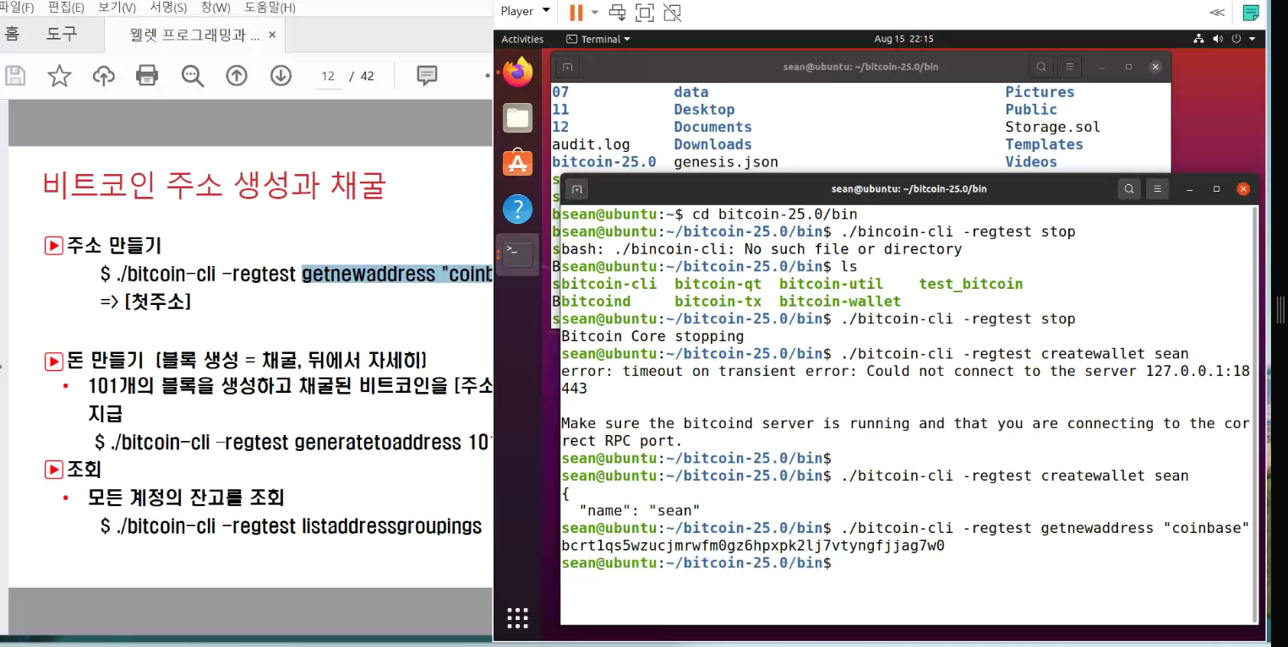The image size is (1288, 647).
Task: Click the Storage.sol file name
Action: (x=1053, y=127)
